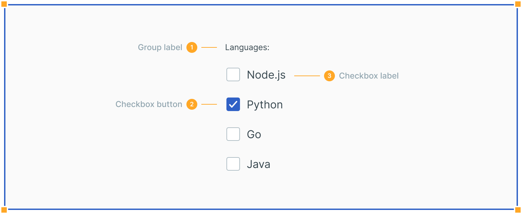Click the white checkmark inside Python box

233,104
